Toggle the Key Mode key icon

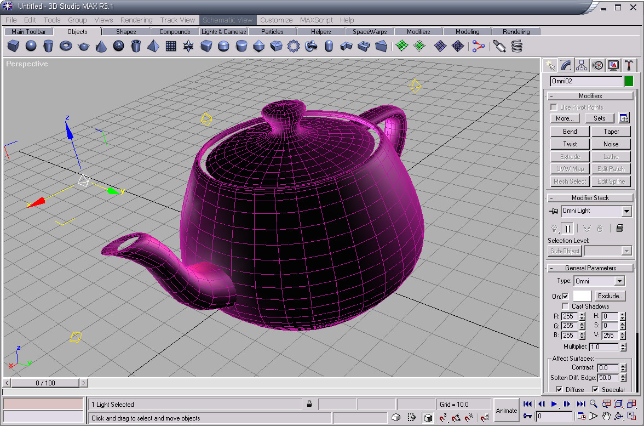[528, 416]
